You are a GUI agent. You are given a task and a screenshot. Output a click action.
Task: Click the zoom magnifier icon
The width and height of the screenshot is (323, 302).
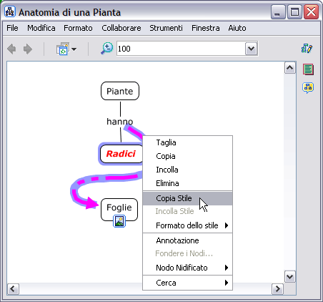pos(107,49)
